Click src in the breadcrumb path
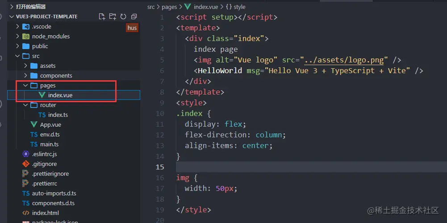This screenshot has width=447, height=223. pos(151,7)
